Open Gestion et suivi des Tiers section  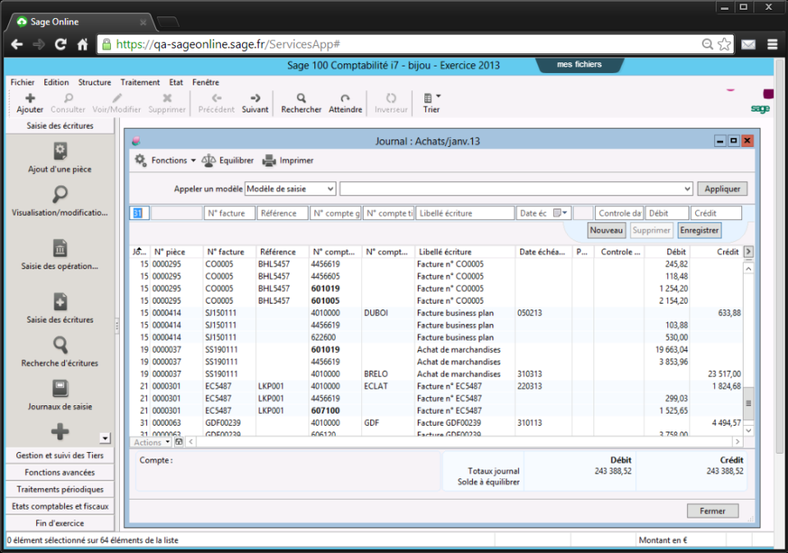coord(60,455)
